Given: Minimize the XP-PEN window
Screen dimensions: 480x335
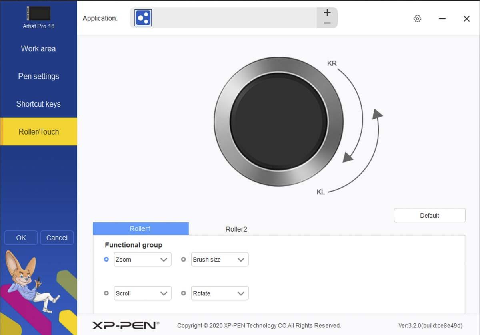Looking at the screenshot, I should point(442,18).
